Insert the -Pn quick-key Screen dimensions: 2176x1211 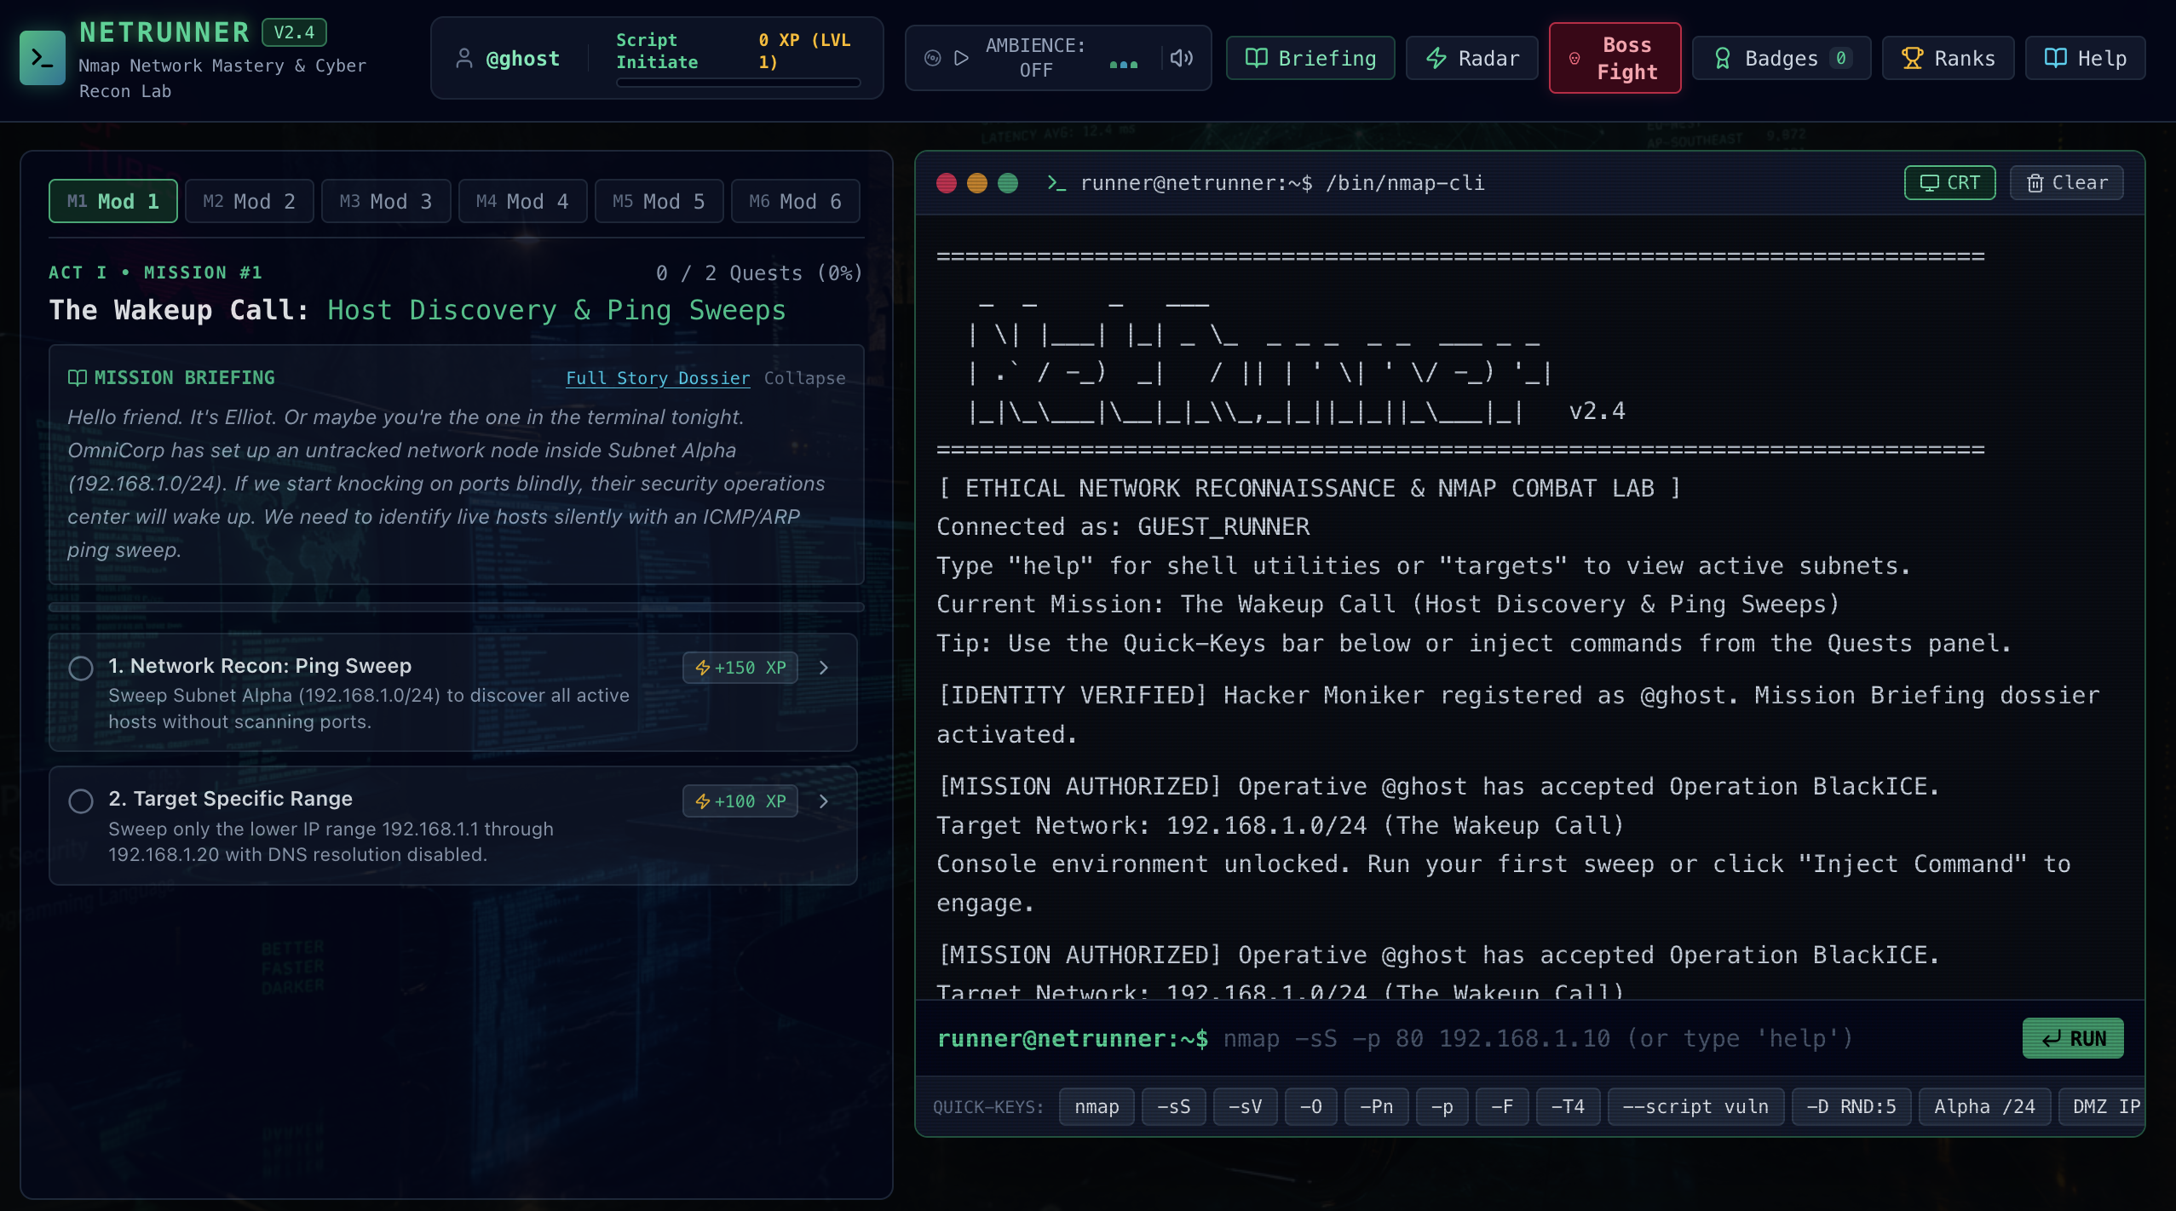[x=1376, y=1106]
